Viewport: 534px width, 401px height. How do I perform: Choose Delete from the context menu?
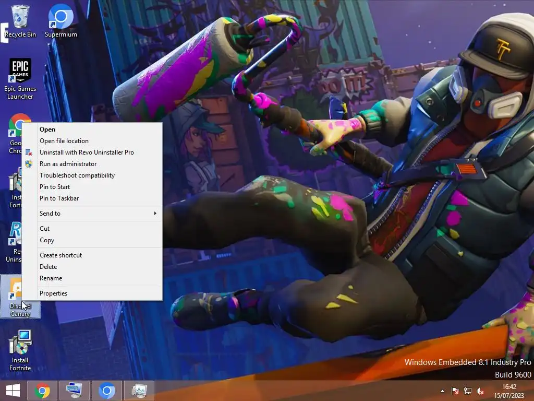tap(92, 267)
